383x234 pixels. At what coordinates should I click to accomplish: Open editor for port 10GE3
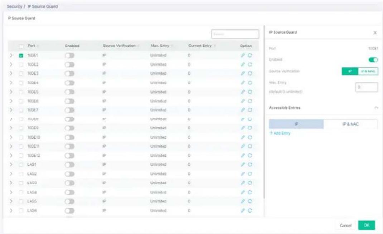point(243,73)
